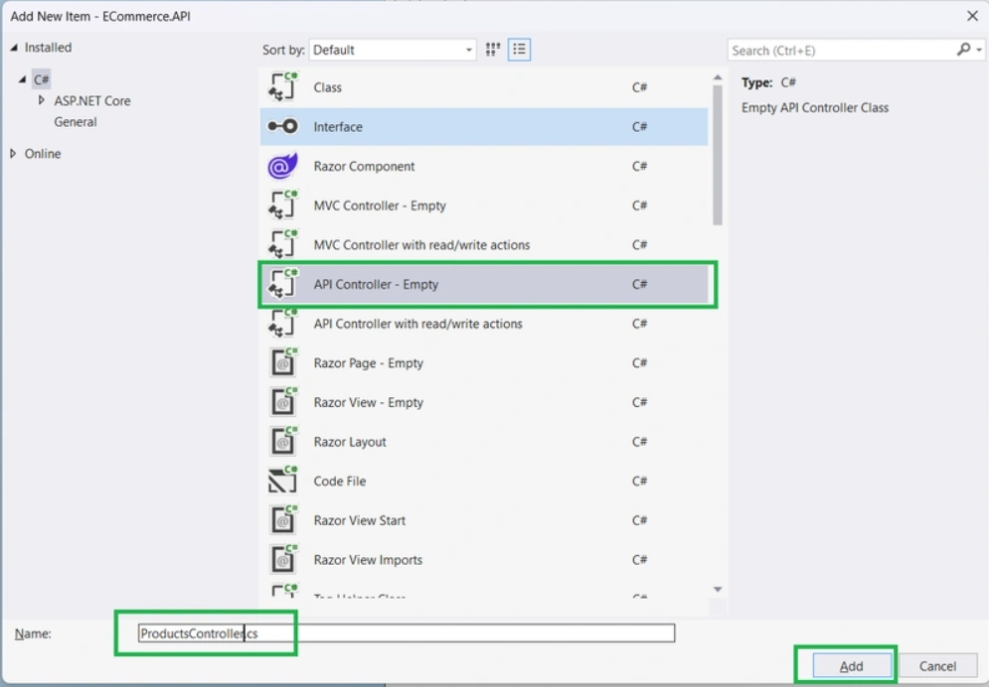Select Razor View Imports text
Viewport: 989px width, 687px height.
point(368,560)
